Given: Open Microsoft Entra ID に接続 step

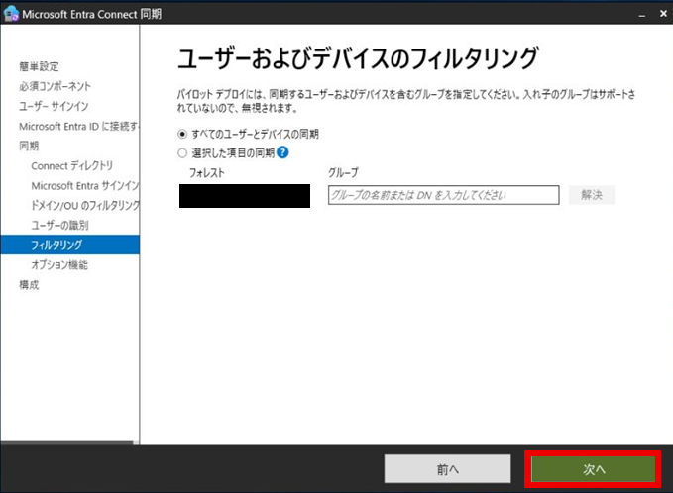Looking at the screenshot, I should pyautogui.click(x=76, y=126).
